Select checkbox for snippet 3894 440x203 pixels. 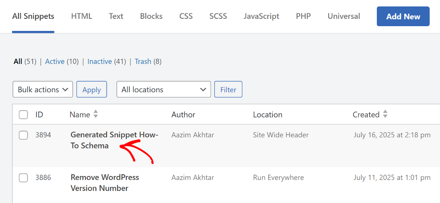[23, 135]
